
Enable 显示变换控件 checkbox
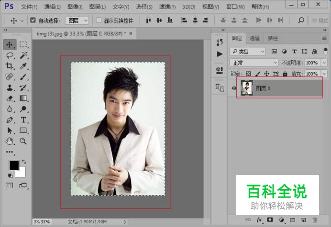pyautogui.click(x=99, y=20)
